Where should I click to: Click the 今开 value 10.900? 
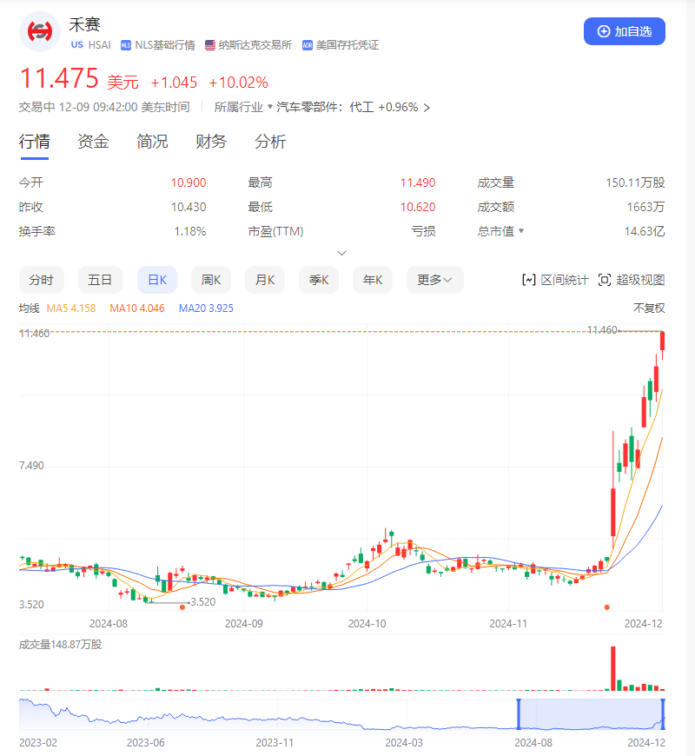189,182
